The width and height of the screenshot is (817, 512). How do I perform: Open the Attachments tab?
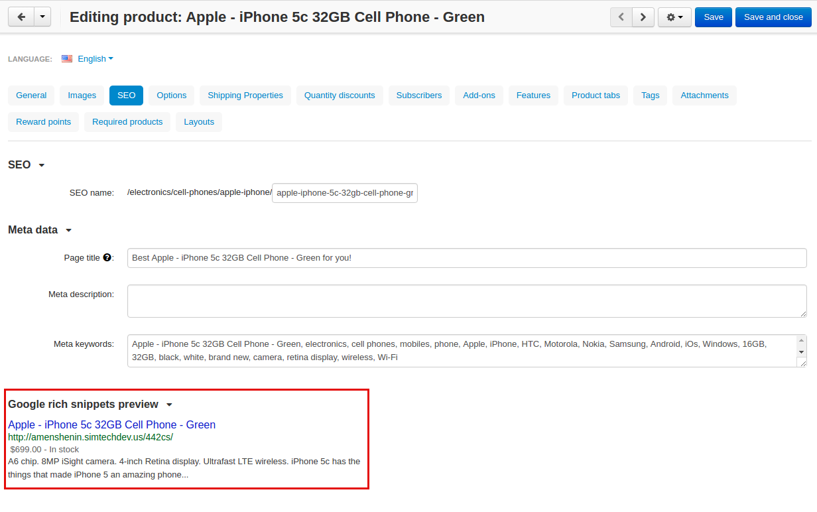[704, 96]
